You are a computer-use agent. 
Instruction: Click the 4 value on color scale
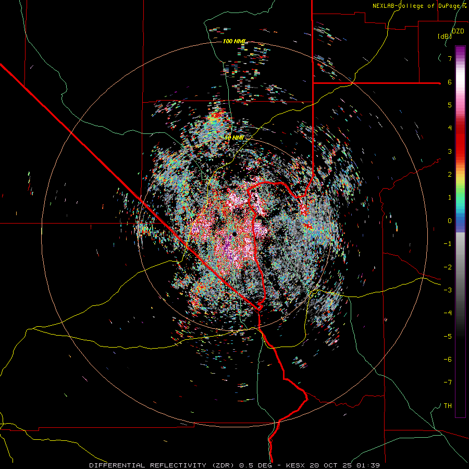[450, 128]
